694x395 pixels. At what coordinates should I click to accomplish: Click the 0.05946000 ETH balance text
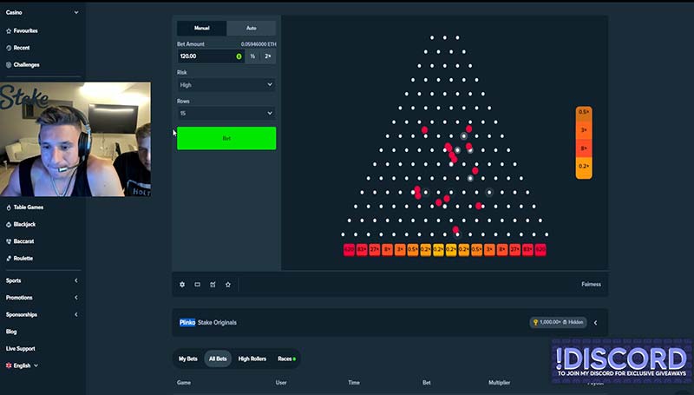point(259,44)
